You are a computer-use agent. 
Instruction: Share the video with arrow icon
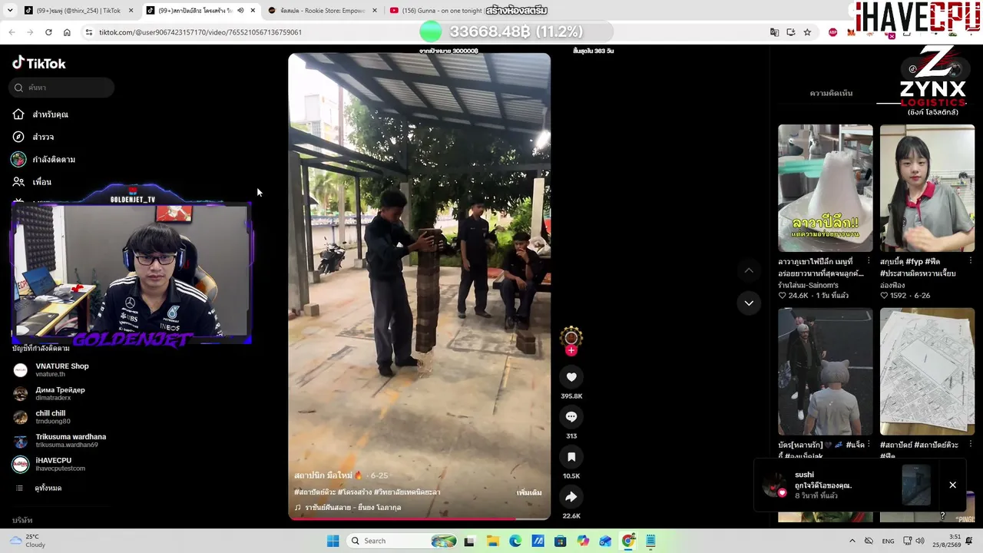click(x=571, y=497)
